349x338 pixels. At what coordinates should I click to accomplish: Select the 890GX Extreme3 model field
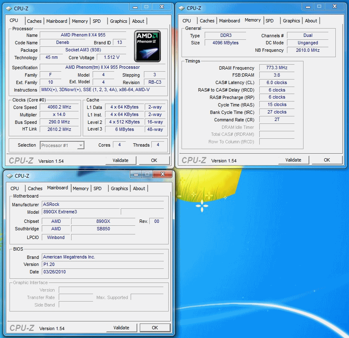81,212
